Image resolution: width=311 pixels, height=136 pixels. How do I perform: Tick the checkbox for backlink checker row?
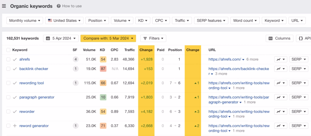click(8, 69)
